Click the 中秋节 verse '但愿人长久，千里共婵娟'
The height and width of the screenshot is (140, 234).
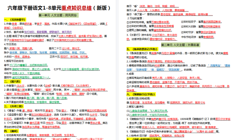coord(26,73)
